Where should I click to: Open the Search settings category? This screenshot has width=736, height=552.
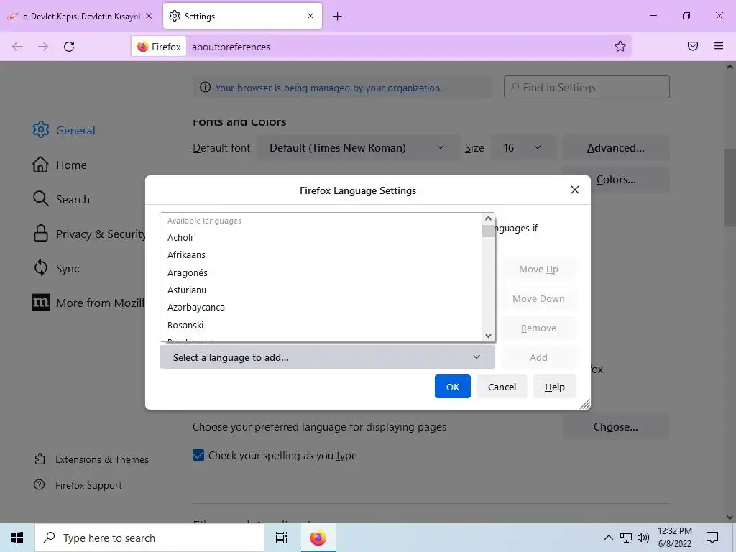pos(61,199)
